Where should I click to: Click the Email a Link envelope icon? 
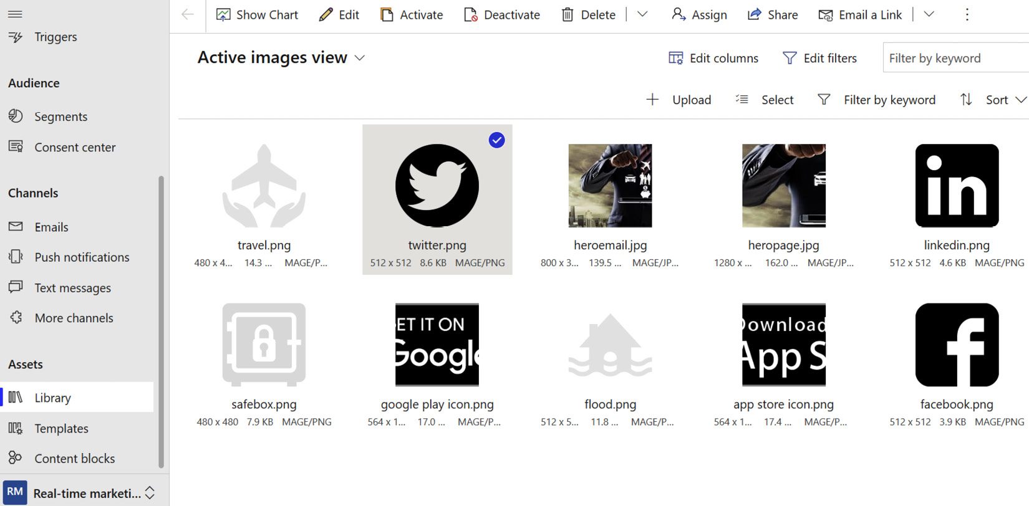(x=826, y=14)
